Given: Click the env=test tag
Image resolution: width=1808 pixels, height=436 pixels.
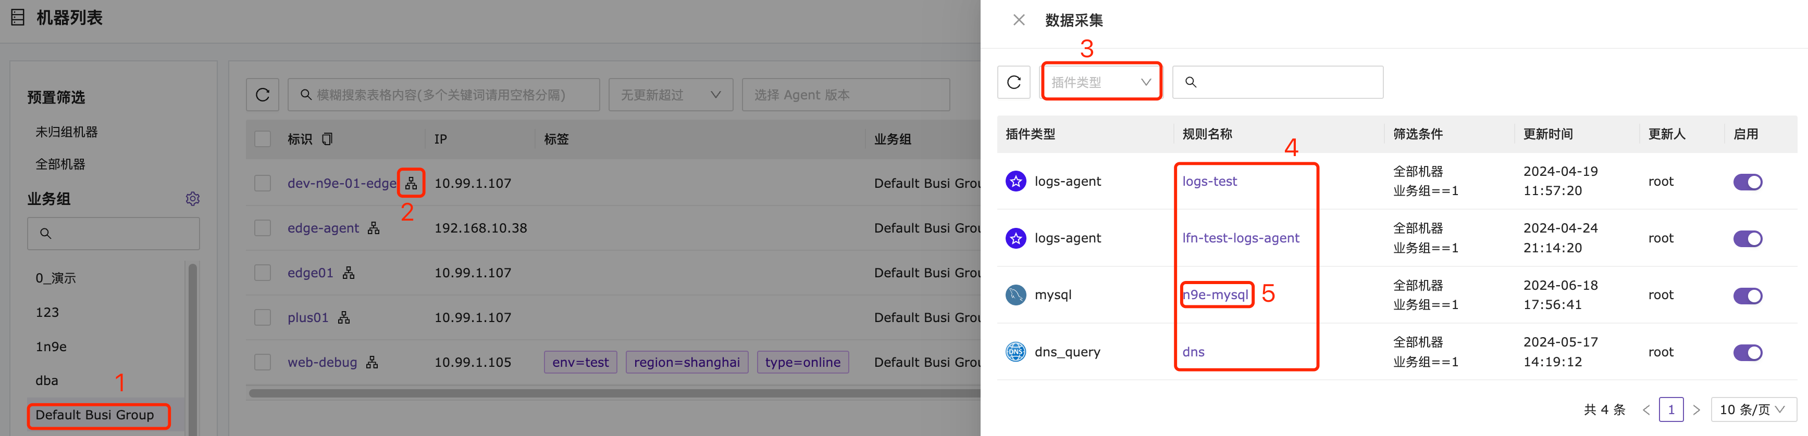Looking at the screenshot, I should pyautogui.click(x=580, y=363).
